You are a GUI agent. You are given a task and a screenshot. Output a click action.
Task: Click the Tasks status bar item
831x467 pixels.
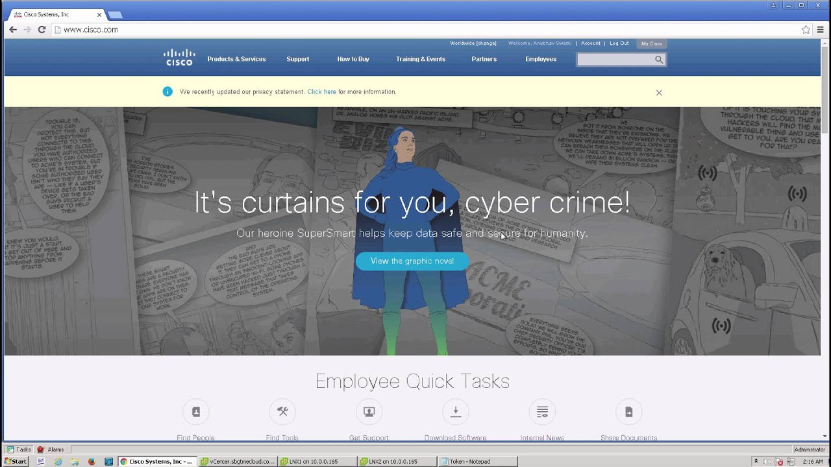click(19, 449)
